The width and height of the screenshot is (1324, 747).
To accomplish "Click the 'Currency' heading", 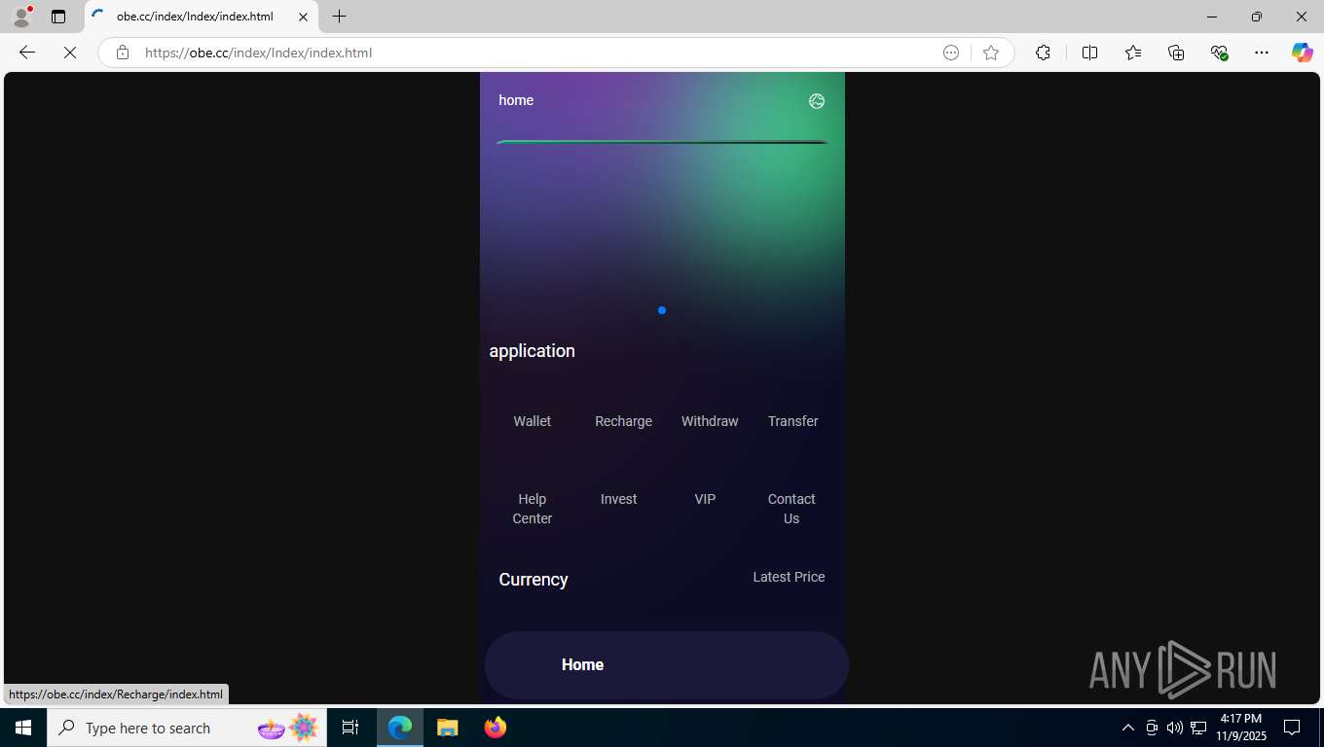I will (533, 580).
